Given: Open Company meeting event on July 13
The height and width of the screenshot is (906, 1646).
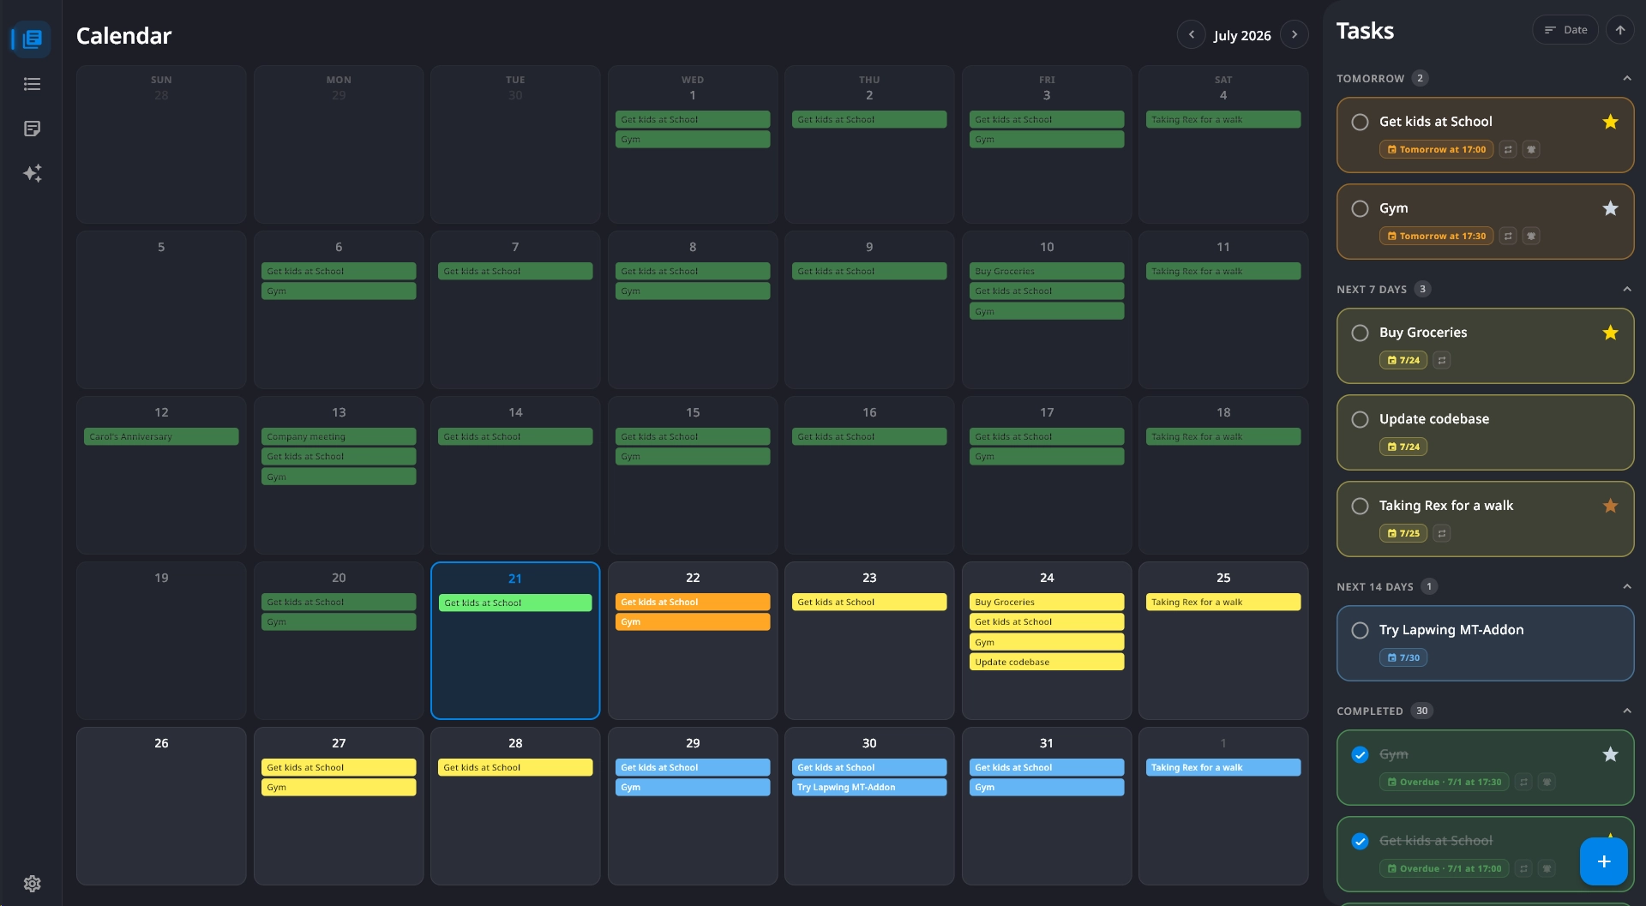Looking at the screenshot, I should (x=339, y=436).
